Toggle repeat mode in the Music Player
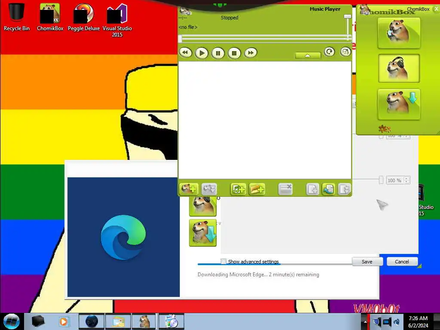The width and height of the screenshot is (440, 330). click(x=329, y=52)
